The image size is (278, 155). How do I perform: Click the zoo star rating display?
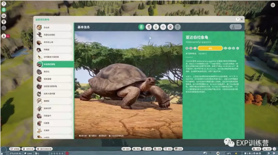coord(57,153)
